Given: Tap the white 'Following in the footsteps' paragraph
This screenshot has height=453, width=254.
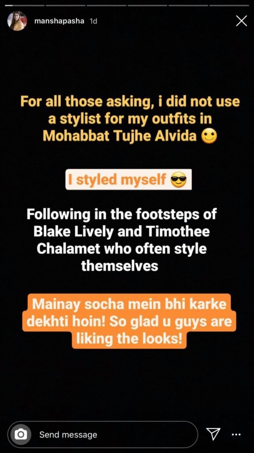Looking at the screenshot, I should [121, 240].
